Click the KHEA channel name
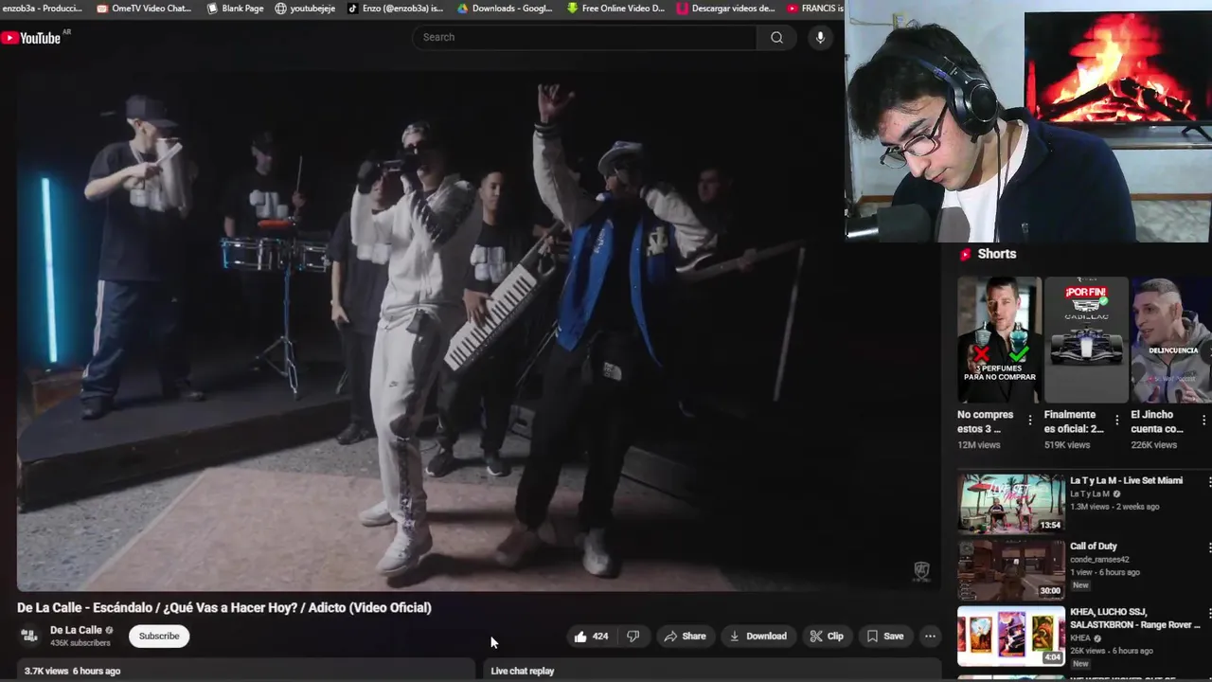Viewport: 1212px width, 682px height. click(1080, 638)
